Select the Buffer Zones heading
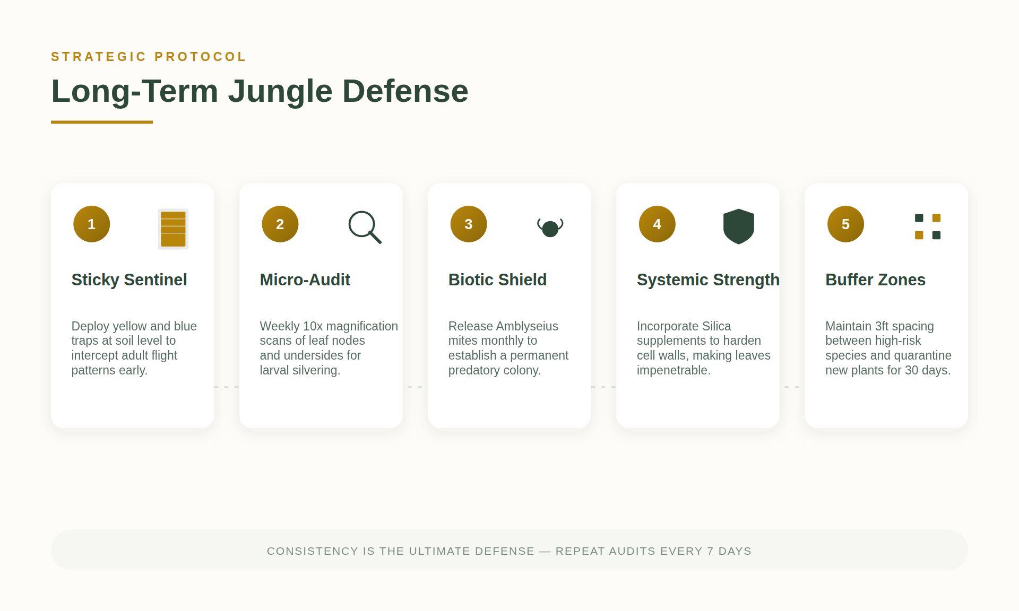1019x611 pixels. coord(875,280)
